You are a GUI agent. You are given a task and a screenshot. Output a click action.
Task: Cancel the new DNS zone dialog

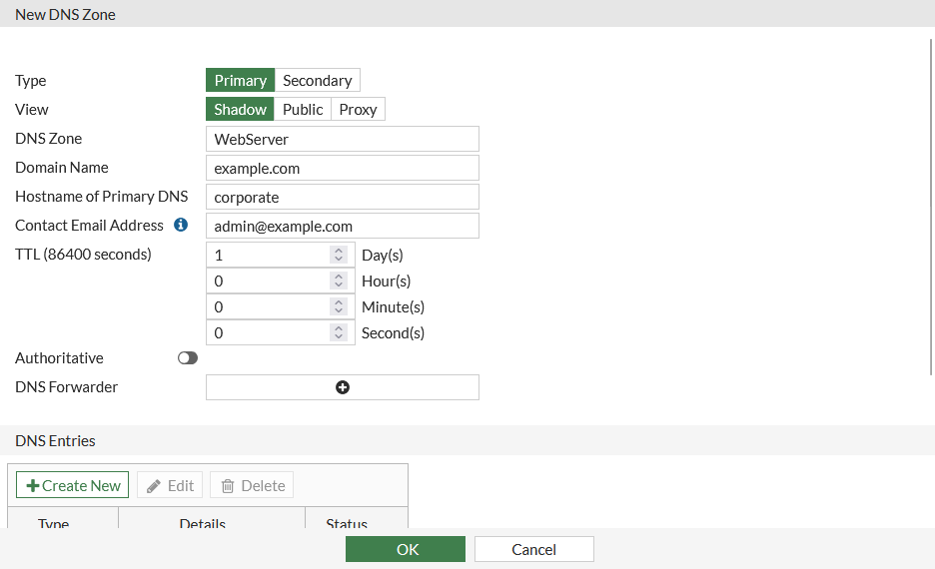coord(533,549)
